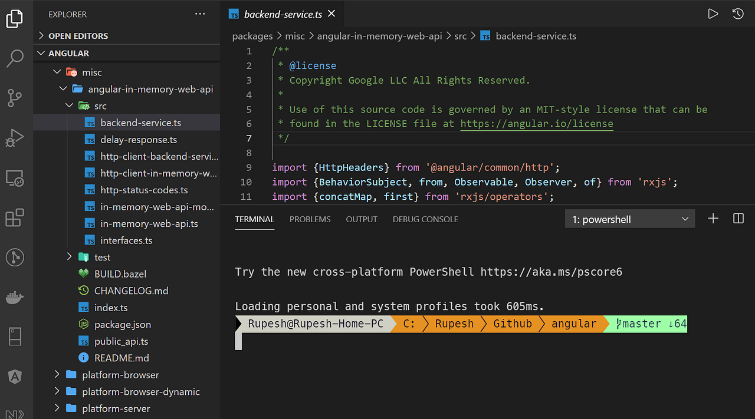Collapse the src folder
This screenshot has width=755, height=419.
coord(70,106)
